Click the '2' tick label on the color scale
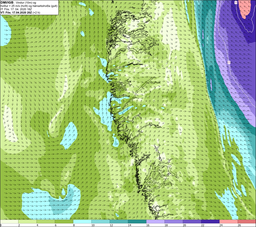Screen dimensions: 256x227 tap(19, 225)
